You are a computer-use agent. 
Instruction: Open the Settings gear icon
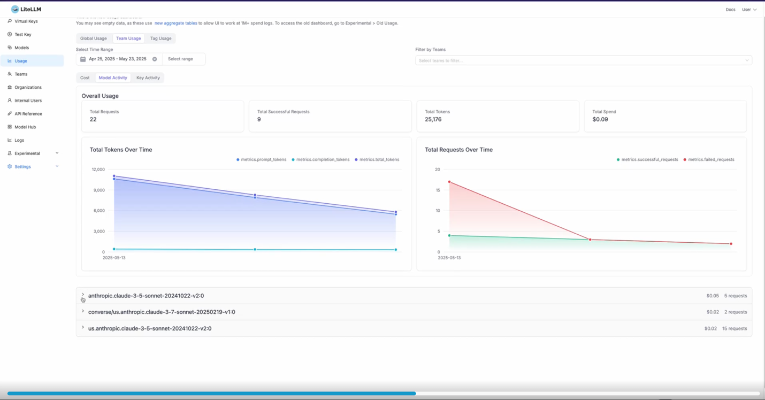click(x=9, y=166)
